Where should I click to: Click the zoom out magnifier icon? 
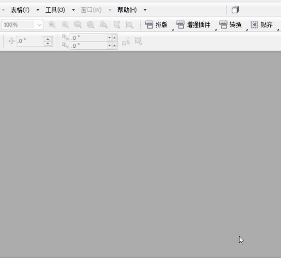point(65,25)
